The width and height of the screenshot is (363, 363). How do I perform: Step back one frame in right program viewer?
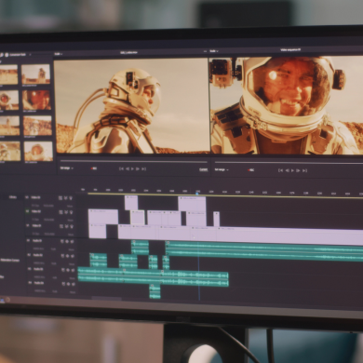click(287, 170)
